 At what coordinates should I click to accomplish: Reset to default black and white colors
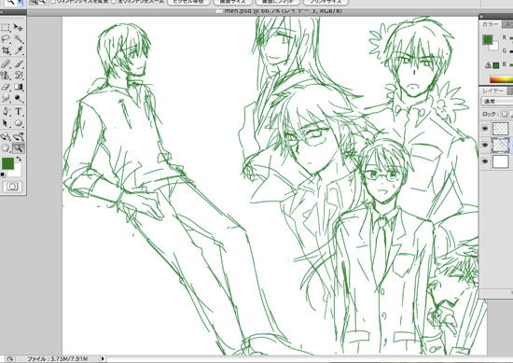3,175
